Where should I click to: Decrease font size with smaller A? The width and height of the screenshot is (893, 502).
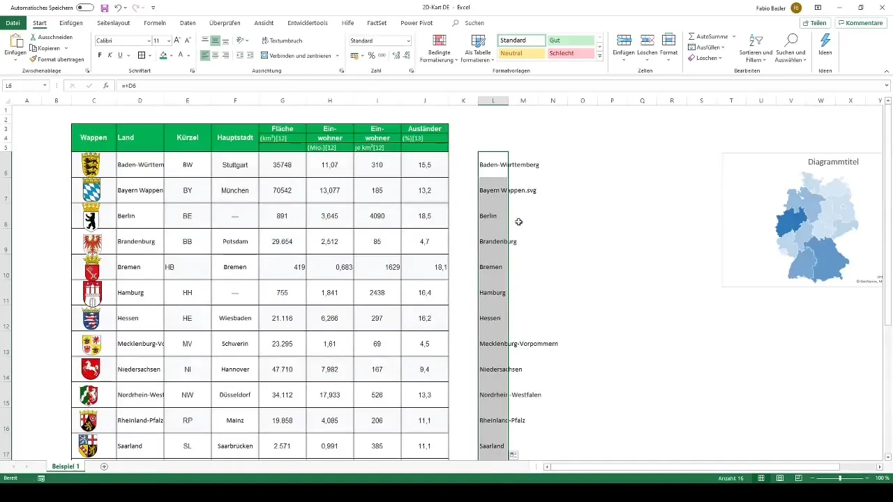[188, 40]
